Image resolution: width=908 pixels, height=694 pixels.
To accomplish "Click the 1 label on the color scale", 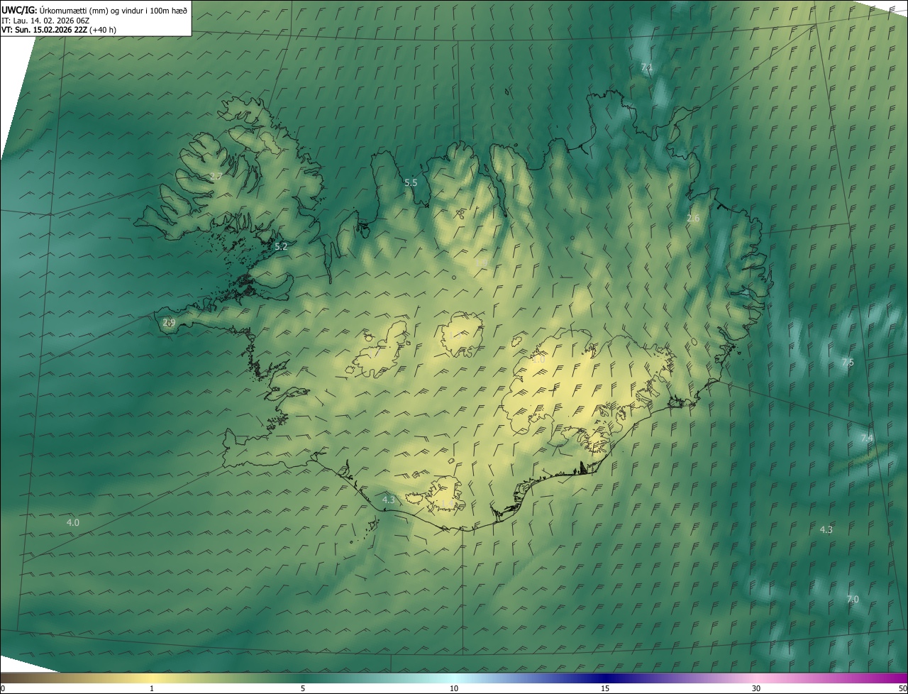I will point(152,688).
